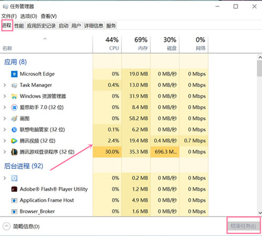This screenshot has height=236, width=262.
Task: Click the 30.0% CPU cell
Action: click(x=107, y=152)
